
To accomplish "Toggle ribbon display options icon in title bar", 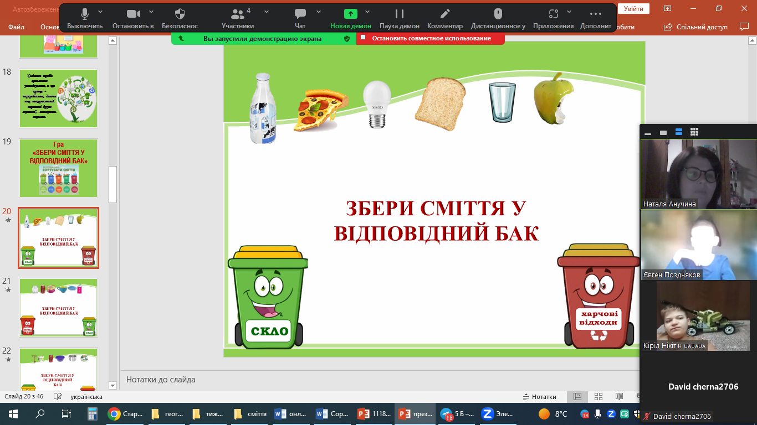I will (668, 8).
